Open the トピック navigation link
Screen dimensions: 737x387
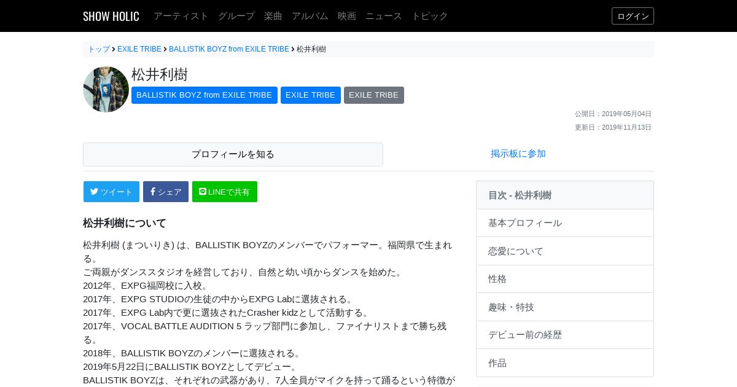[x=430, y=16]
